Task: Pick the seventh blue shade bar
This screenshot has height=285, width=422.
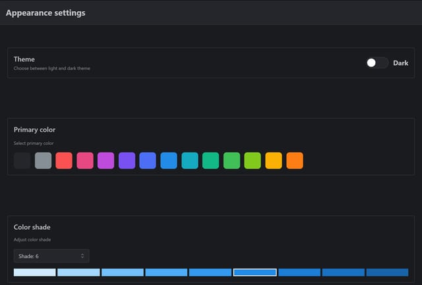Action: coord(299,272)
